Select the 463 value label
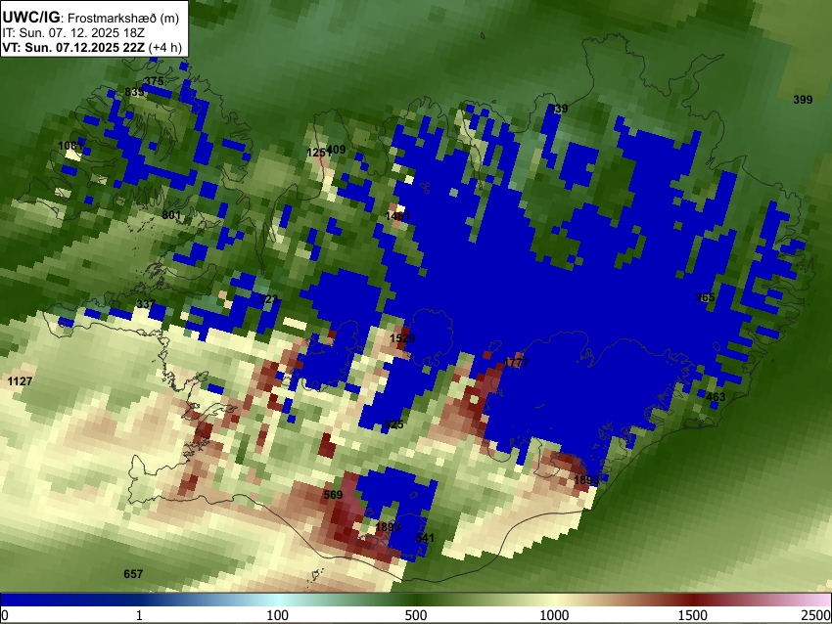The image size is (832, 624). (716, 397)
